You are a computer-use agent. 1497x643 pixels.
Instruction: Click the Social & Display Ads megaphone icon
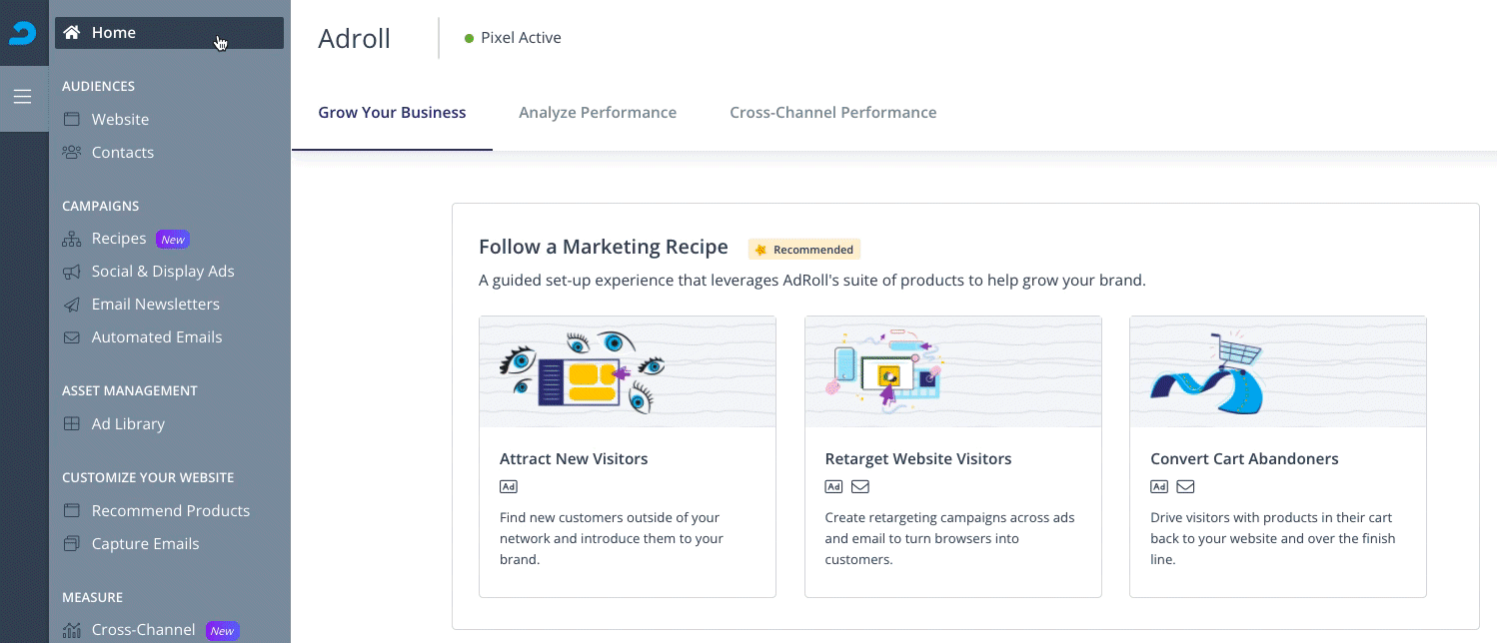72,271
